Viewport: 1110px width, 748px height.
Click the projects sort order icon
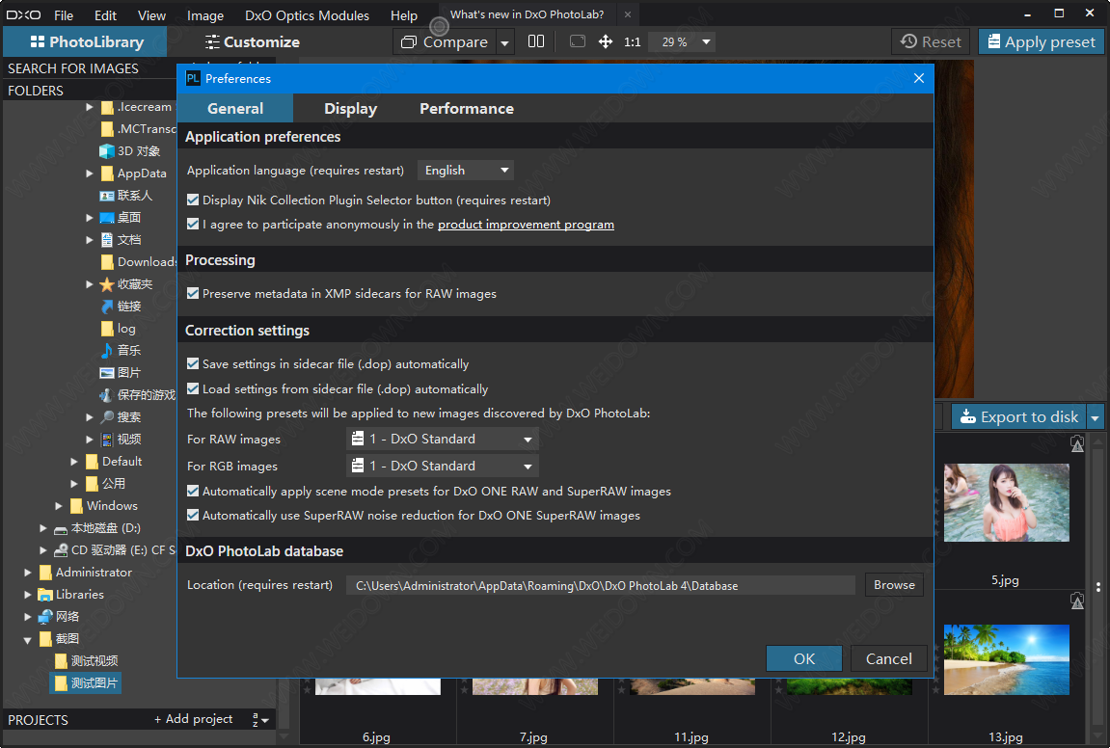pos(260,720)
